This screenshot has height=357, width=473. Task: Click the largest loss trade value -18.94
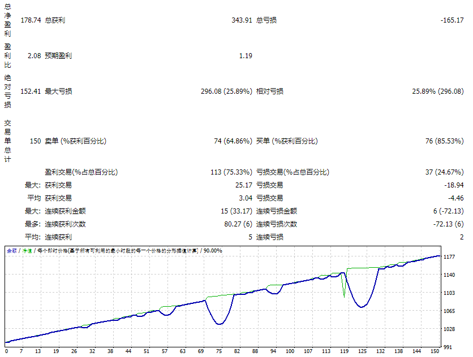454,185
